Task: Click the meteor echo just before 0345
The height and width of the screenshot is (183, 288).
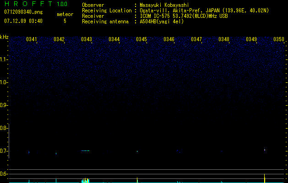Action: click(137, 151)
